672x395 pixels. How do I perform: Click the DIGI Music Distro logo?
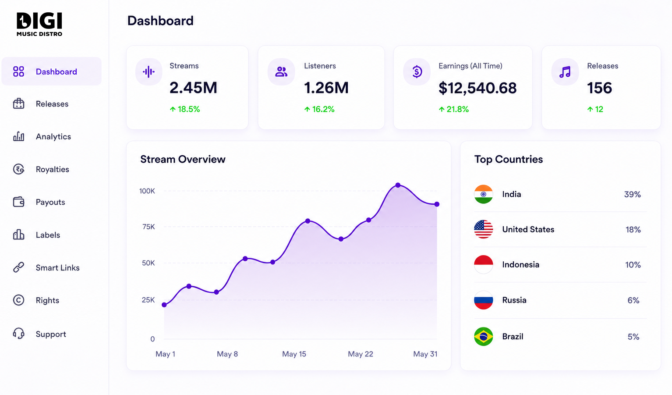coord(39,24)
